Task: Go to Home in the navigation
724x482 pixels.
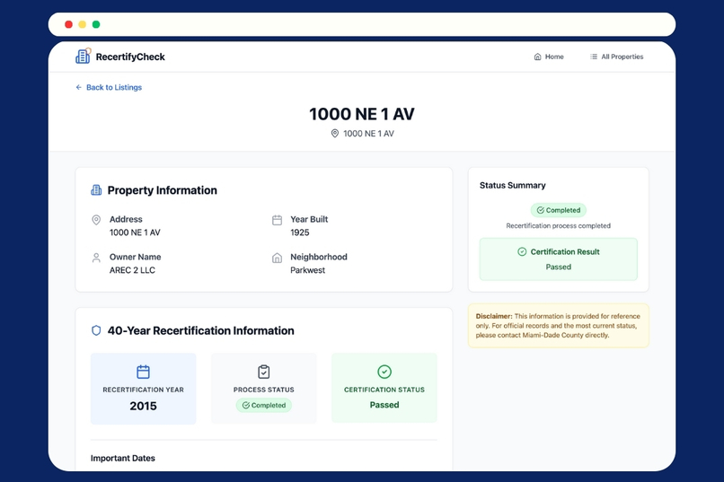Action: [549, 57]
